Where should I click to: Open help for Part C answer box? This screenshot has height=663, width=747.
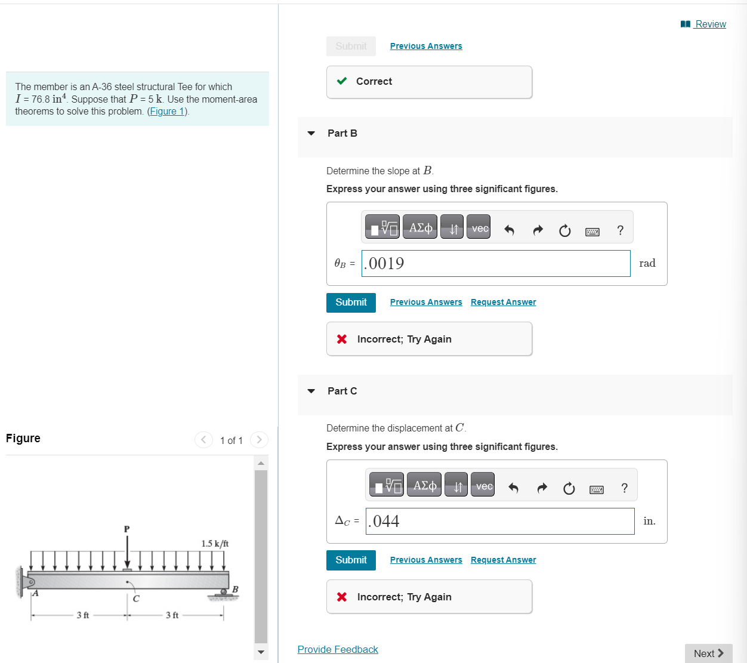(x=625, y=488)
